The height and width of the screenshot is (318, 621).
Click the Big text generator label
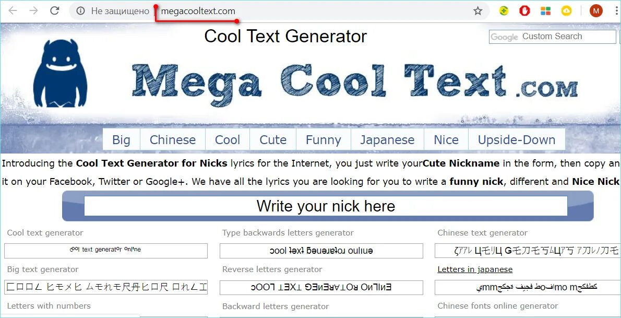(43, 269)
